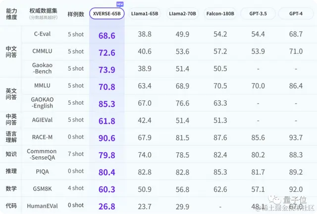
Task: Click Falcon-180B RACE-M score 87.6
Action: click(220, 138)
